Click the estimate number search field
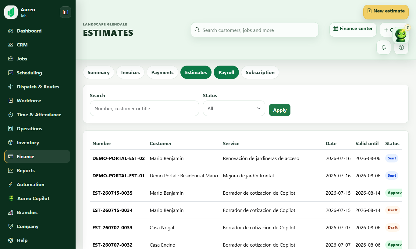The width and height of the screenshot is (416, 249). (x=144, y=108)
